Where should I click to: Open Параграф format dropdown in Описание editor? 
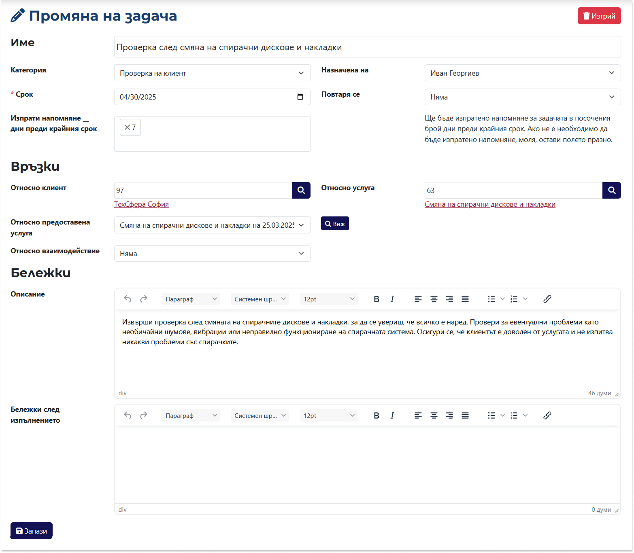click(x=191, y=299)
